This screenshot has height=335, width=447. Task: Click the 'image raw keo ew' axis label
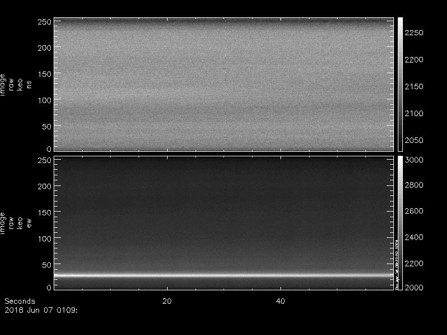tap(11, 223)
